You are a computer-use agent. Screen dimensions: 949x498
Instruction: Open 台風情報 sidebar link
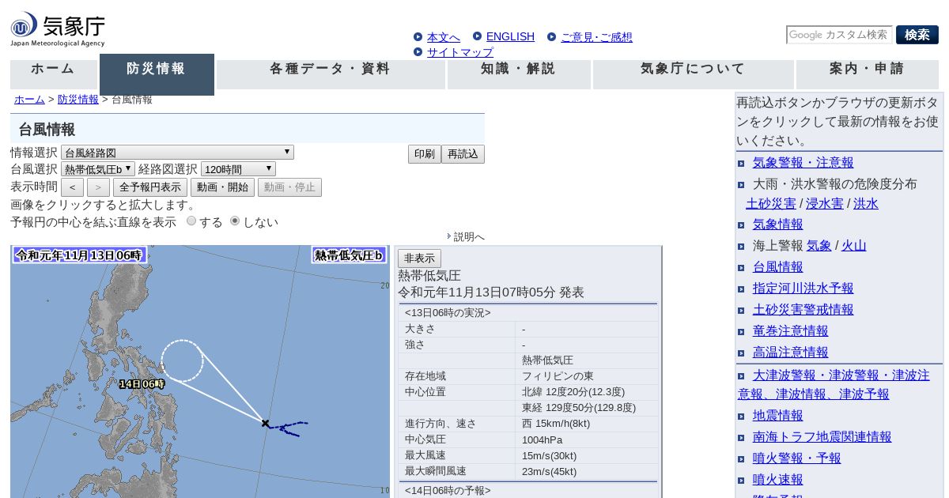tap(777, 267)
